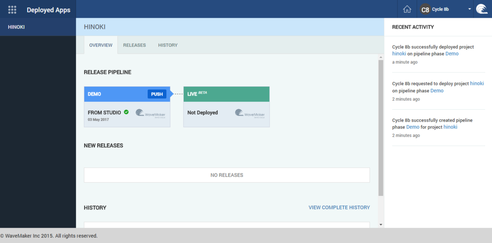
Task: Click the NEW RELEASES heading
Action: [104, 146]
